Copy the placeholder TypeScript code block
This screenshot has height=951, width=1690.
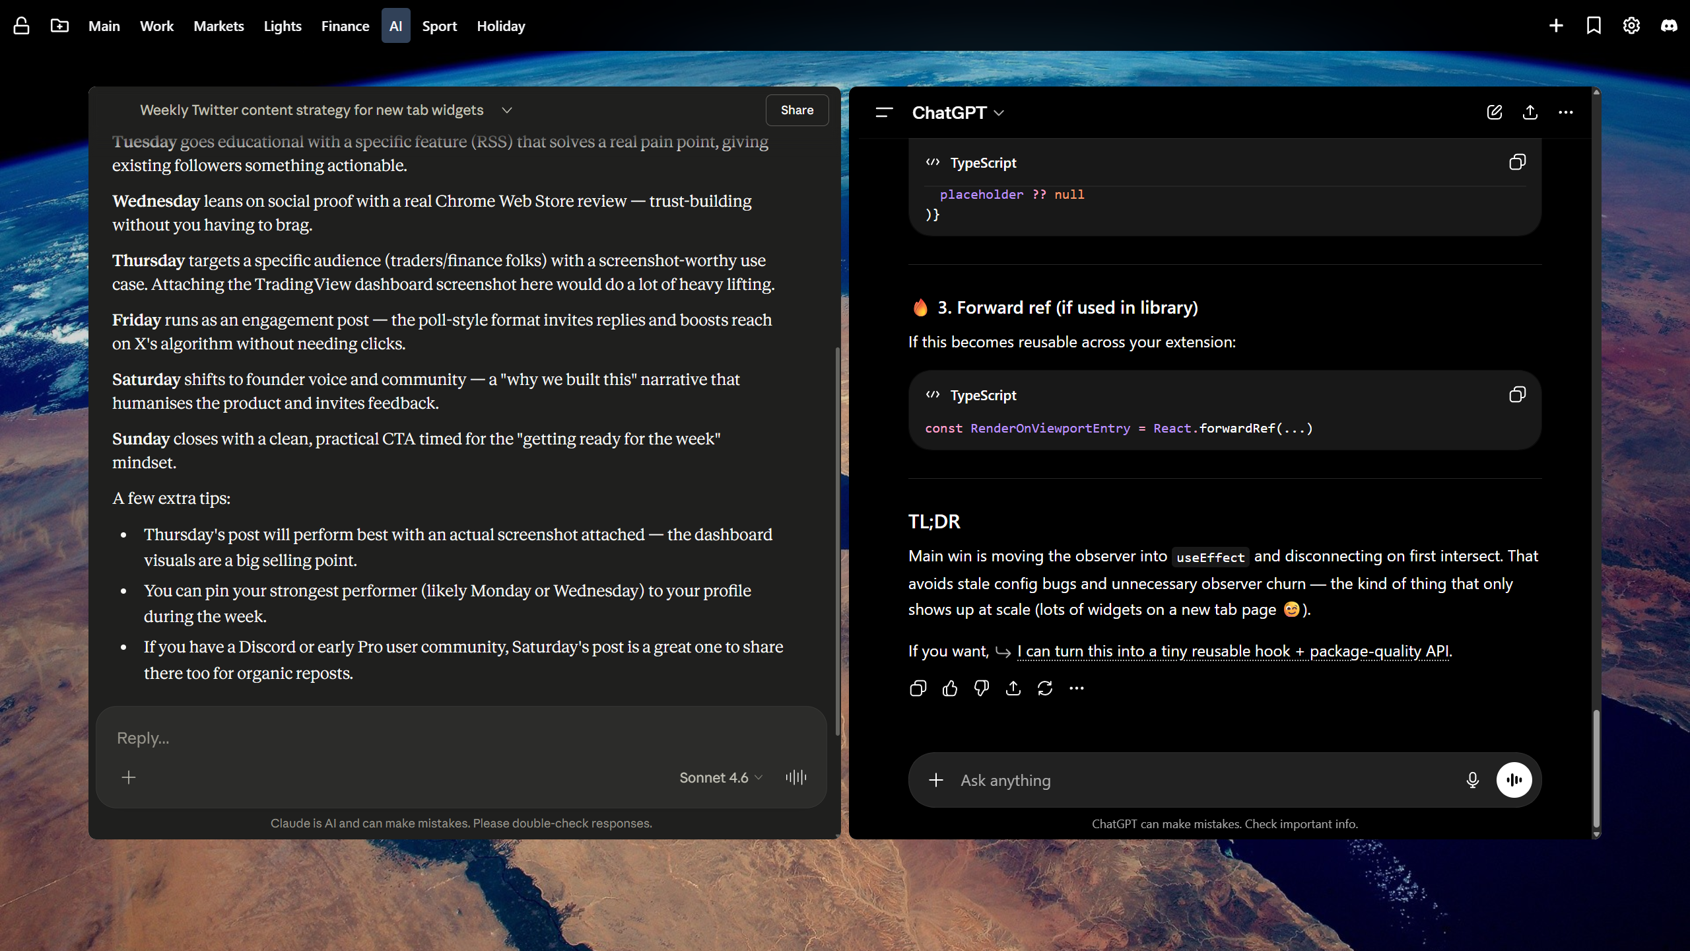click(x=1517, y=162)
